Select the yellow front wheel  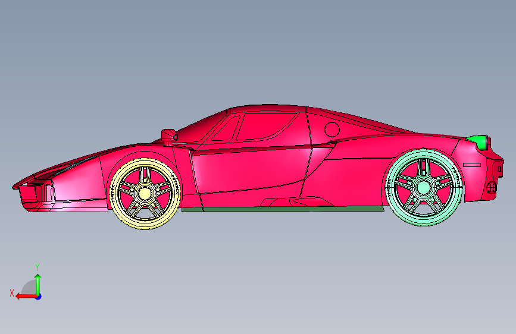click(145, 194)
